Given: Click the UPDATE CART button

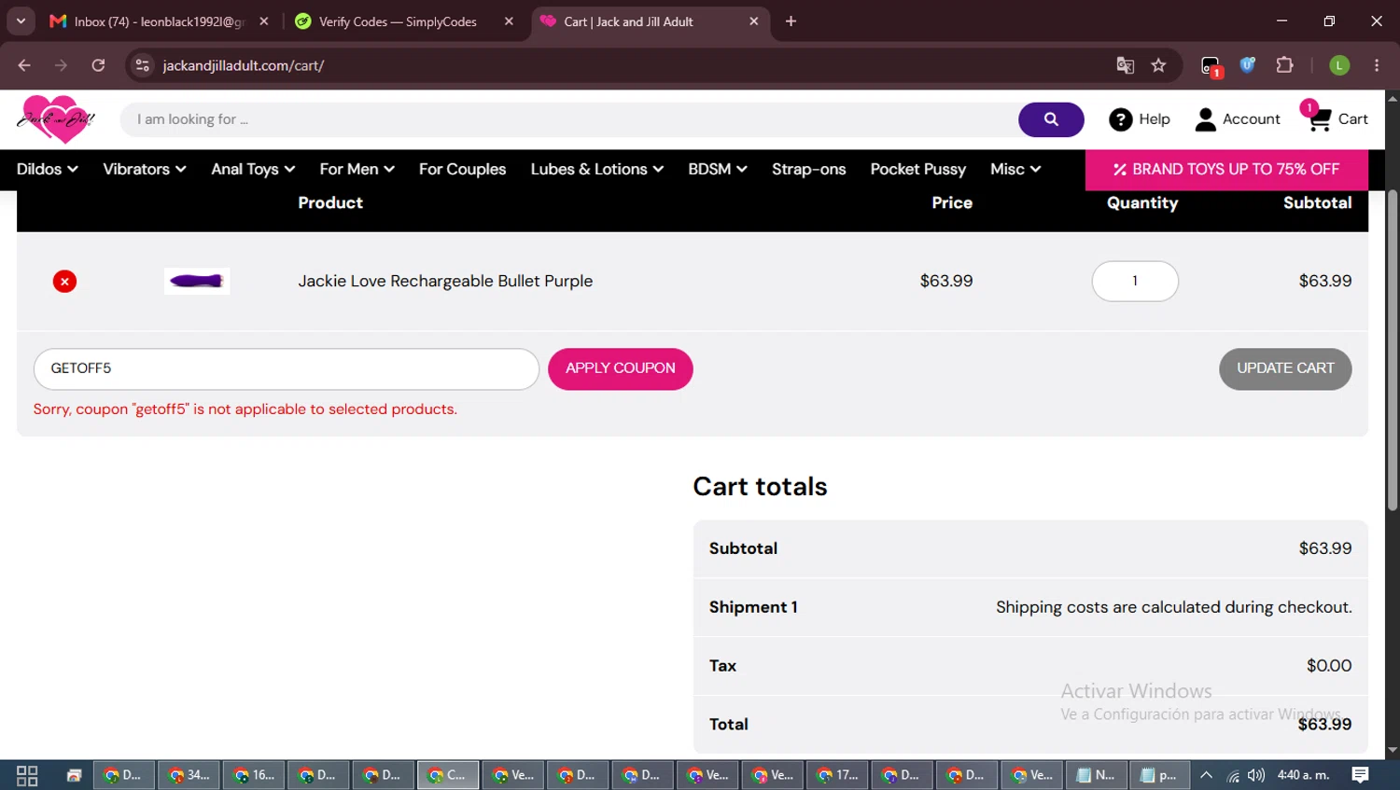Looking at the screenshot, I should (1285, 368).
